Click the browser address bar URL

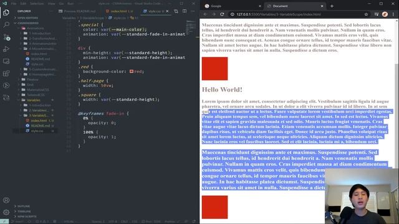point(279,14)
